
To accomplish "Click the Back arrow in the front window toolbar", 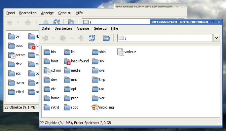I will pyautogui.click(x=45, y=38).
